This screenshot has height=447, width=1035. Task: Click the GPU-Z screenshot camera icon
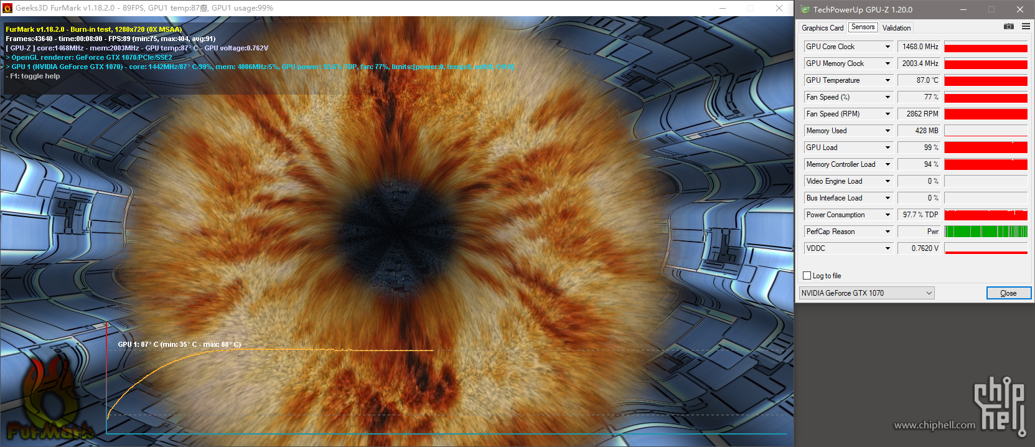1009,27
